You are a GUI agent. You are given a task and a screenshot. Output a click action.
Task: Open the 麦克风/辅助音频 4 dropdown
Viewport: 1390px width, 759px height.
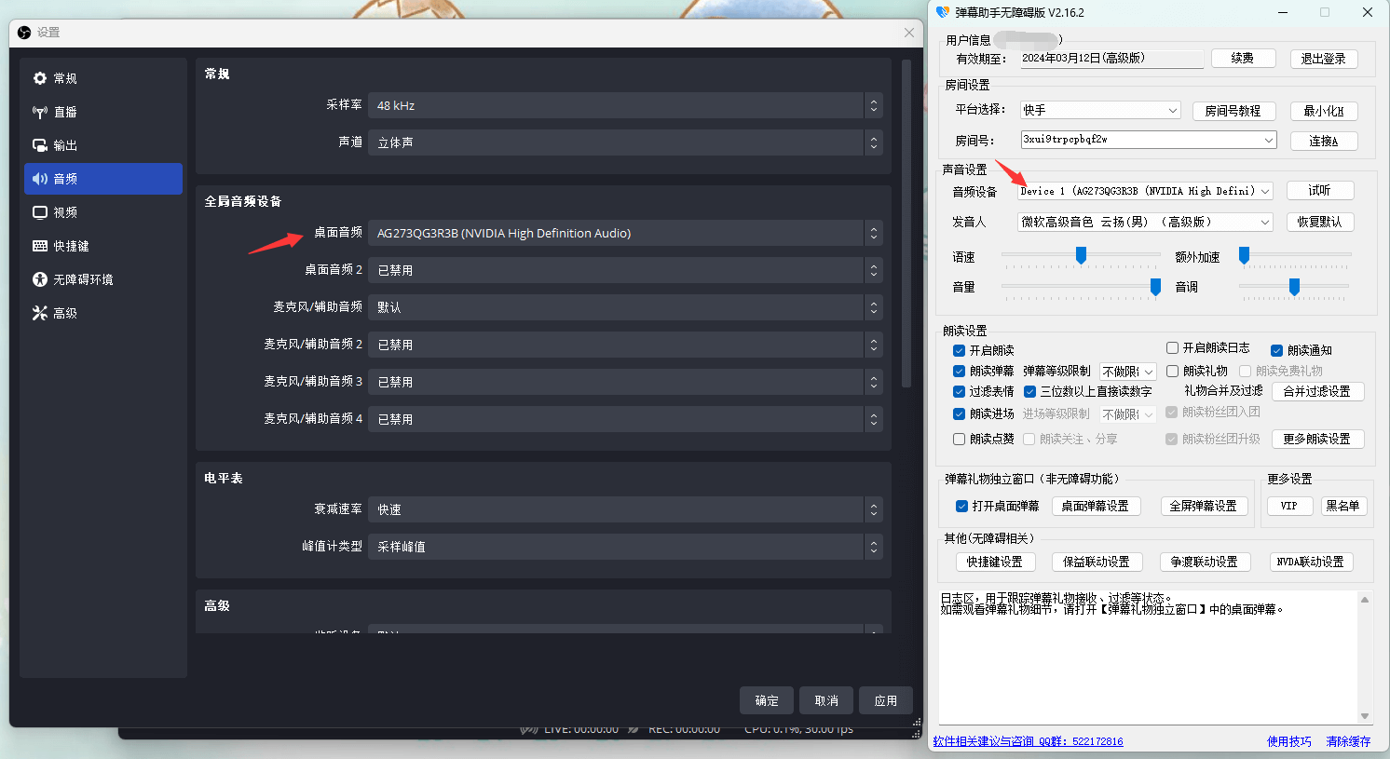(625, 419)
